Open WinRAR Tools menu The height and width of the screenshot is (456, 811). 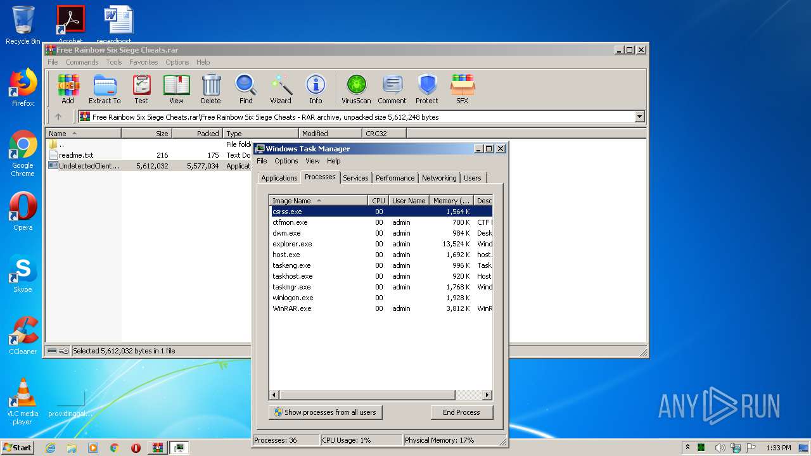point(114,62)
